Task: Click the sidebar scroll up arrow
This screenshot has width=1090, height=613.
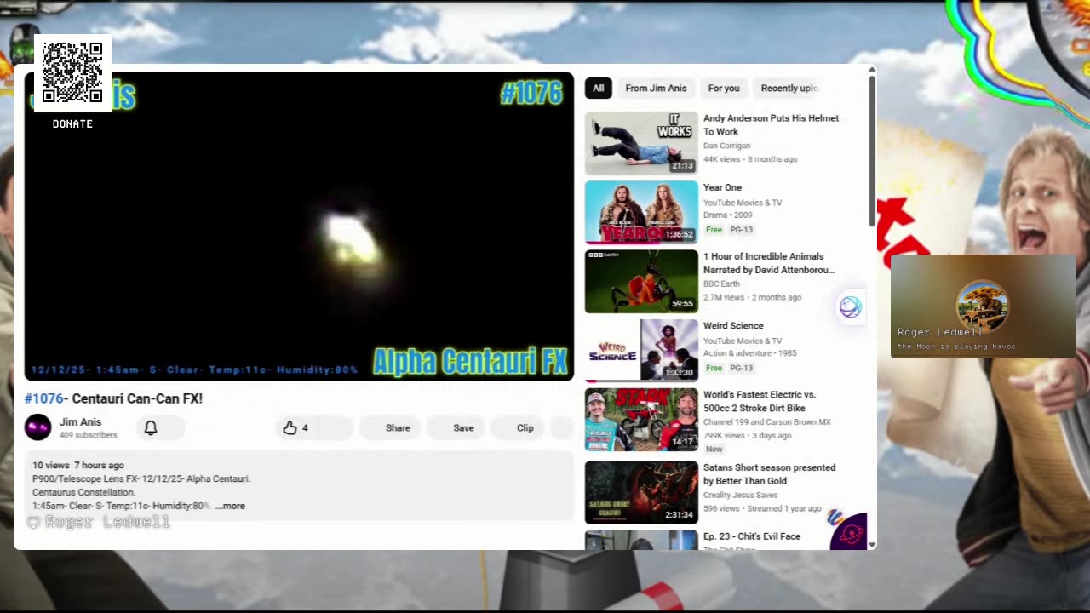Action: pyautogui.click(x=871, y=70)
